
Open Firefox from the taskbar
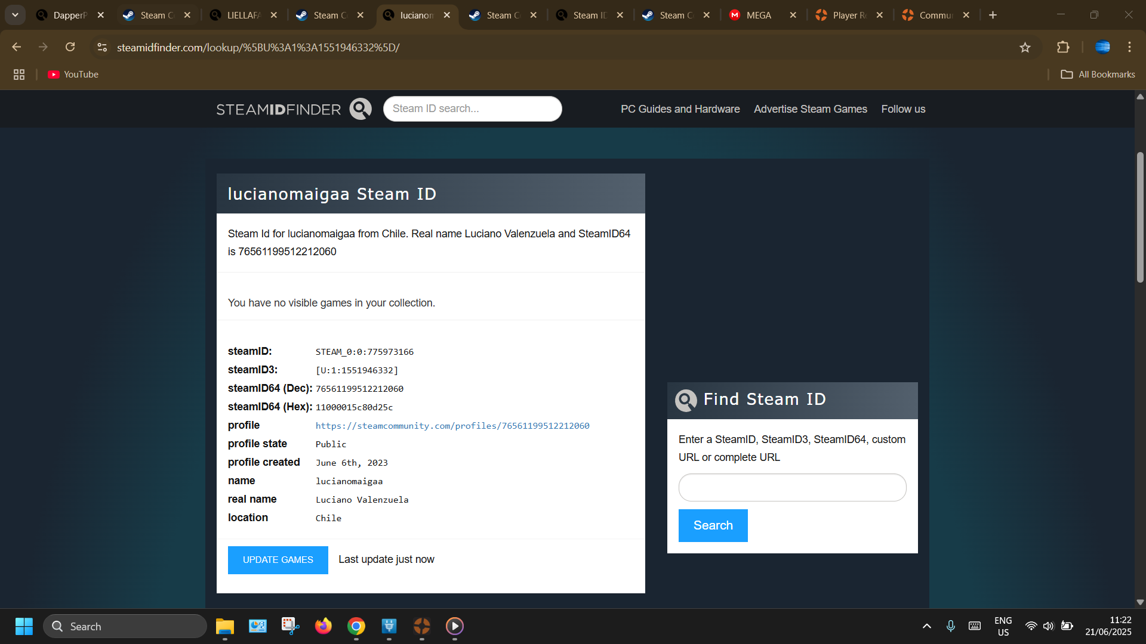(324, 626)
